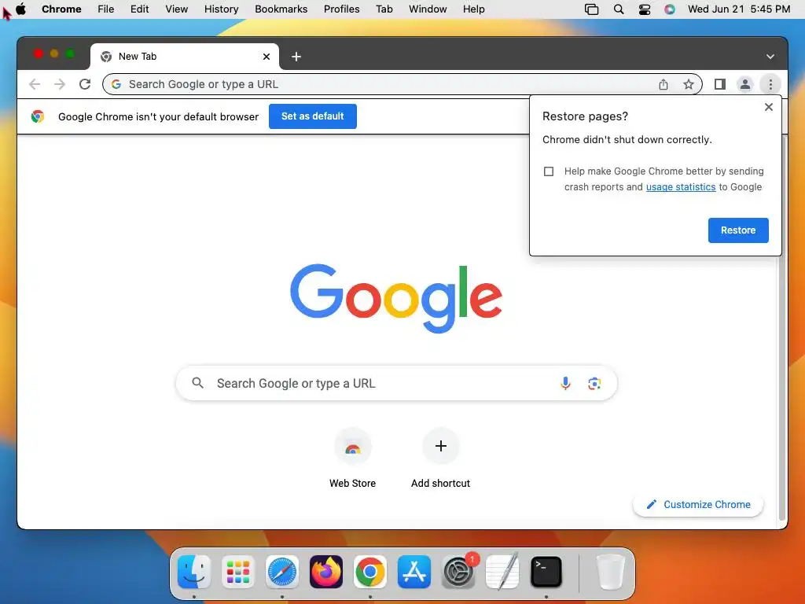Open System Settings from the Dock
The image size is (805, 604).
pyautogui.click(x=458, y=572)
